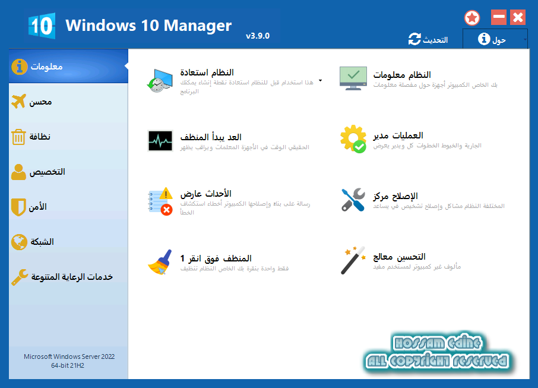
Task: Click the magic wand optimization wizard icon
Action: (x=353, y=260)
